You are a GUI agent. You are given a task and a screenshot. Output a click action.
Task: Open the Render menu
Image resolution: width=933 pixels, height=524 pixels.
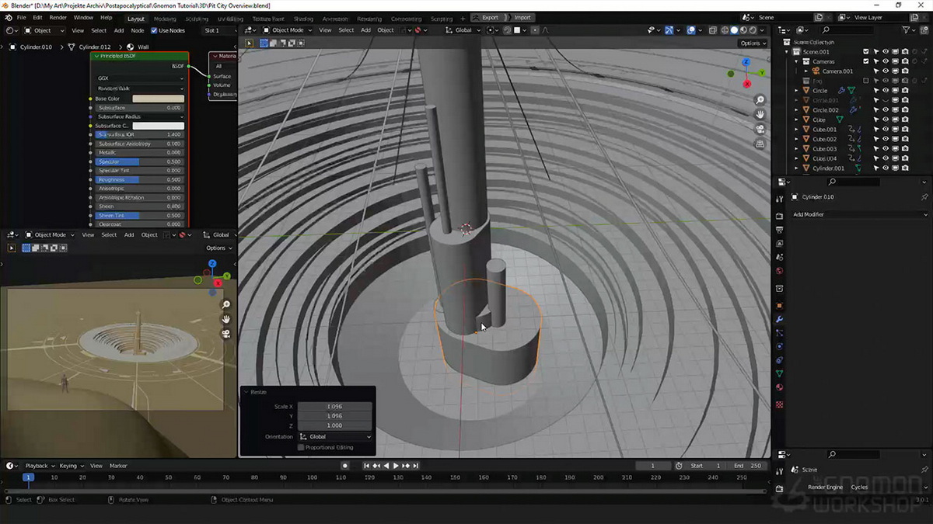tap(58, 17)
